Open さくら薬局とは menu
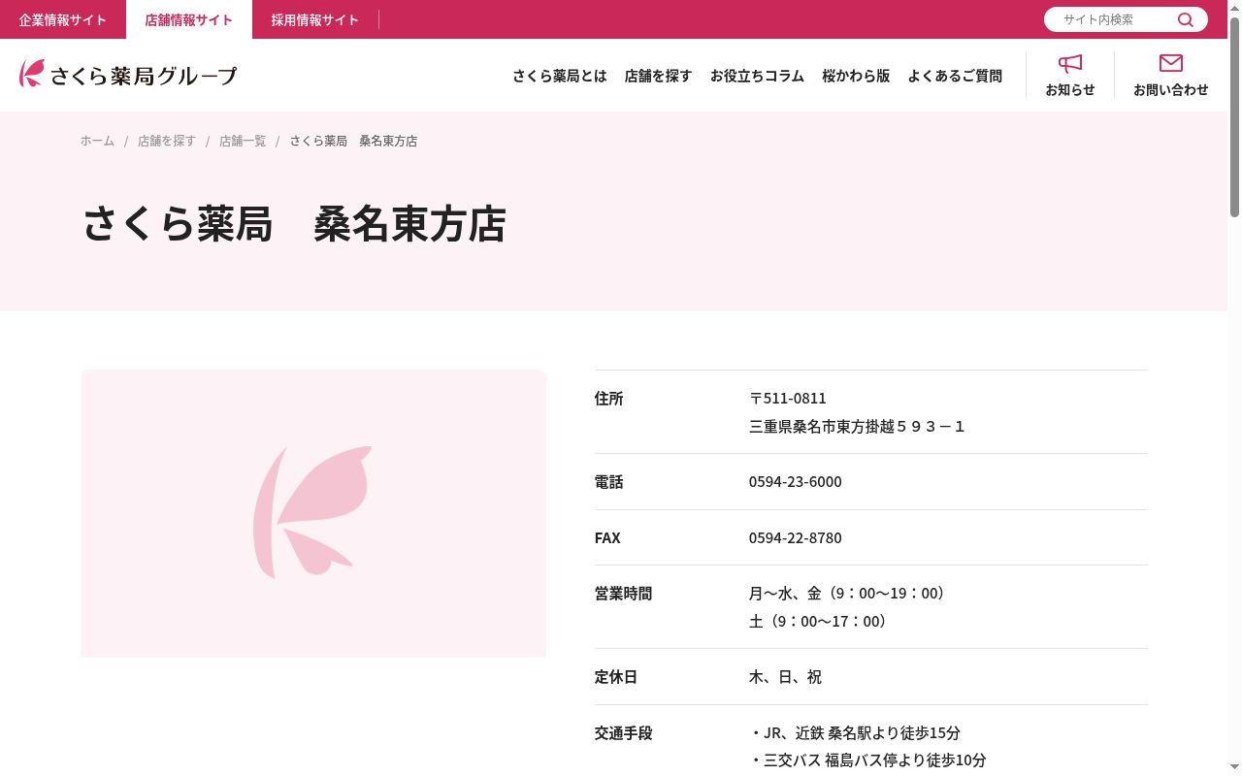The width and height of the screenshot is (1242, 776). (560, 76)
